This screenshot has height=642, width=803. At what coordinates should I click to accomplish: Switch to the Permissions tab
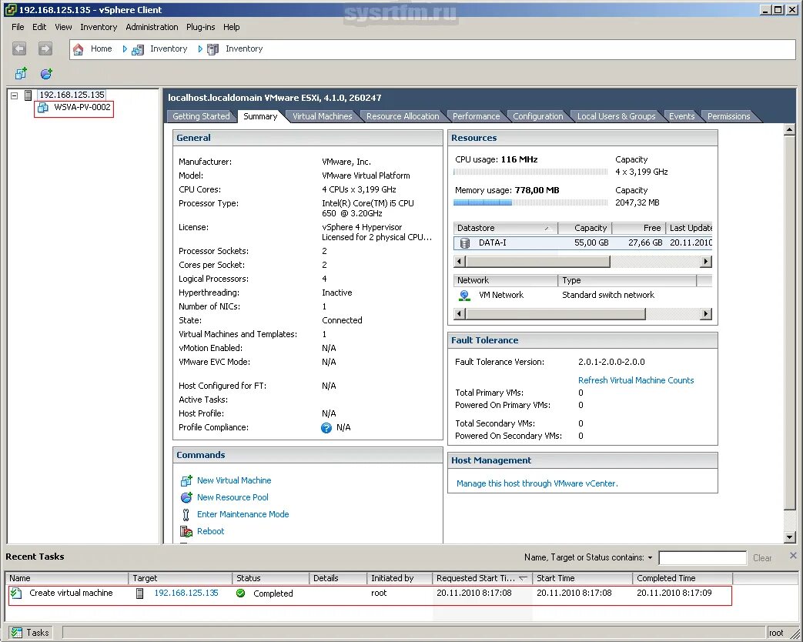(729, 117)
